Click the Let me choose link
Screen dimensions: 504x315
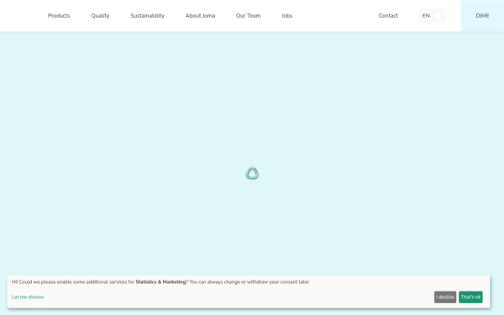[x=28, y=297]
